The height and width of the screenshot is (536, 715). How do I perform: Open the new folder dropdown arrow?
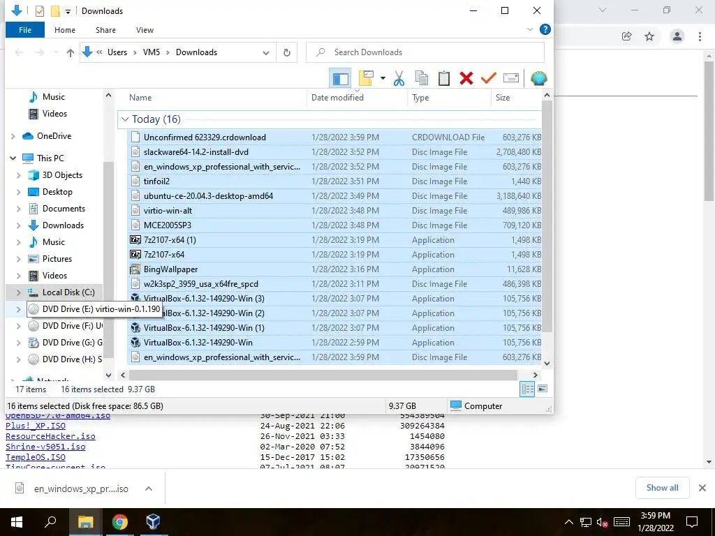[x=383, y=78]
